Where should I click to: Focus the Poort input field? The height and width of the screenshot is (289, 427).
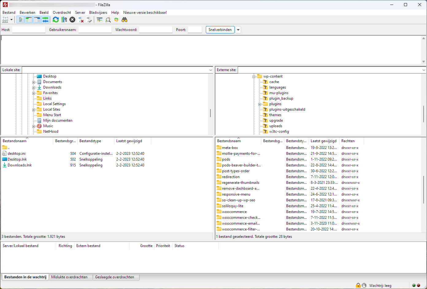click(x=195, y=30)
